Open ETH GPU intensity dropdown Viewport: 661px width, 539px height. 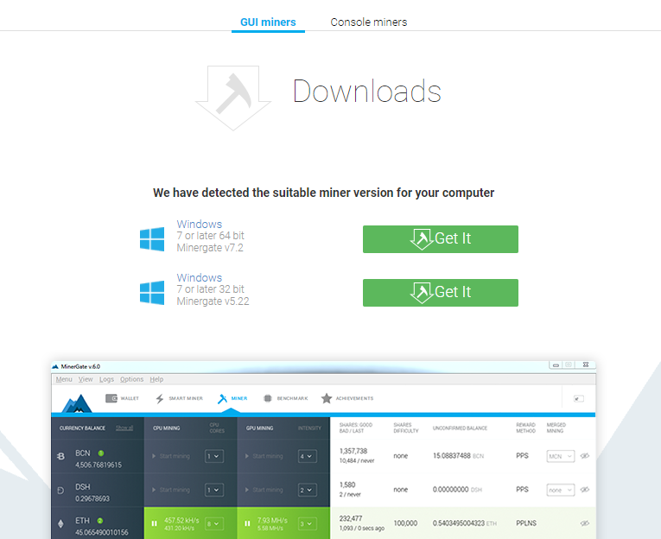(x=308, y=523)
